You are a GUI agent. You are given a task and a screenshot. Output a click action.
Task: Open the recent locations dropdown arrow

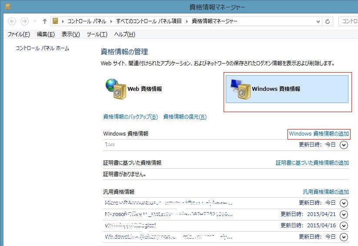pos(35,21)
